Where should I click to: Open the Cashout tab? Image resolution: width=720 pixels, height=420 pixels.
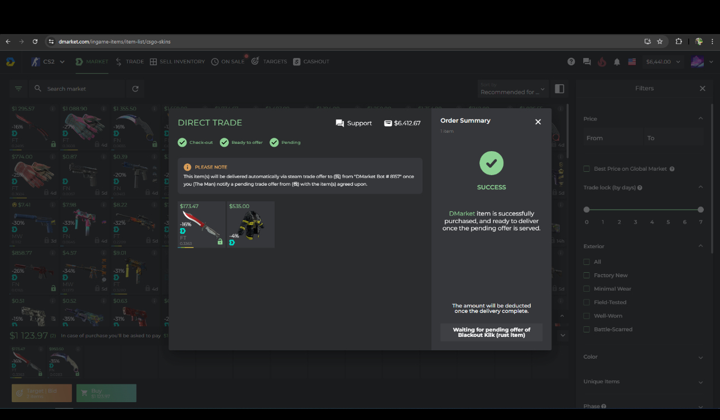(311, 61)
